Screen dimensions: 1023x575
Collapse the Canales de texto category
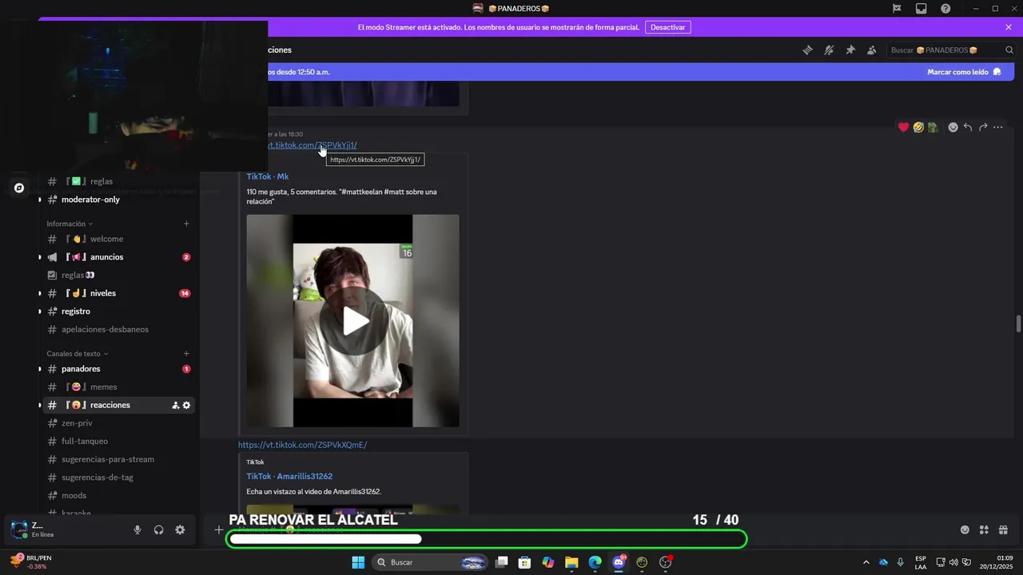pyautogui.click(x=78, y=354)
